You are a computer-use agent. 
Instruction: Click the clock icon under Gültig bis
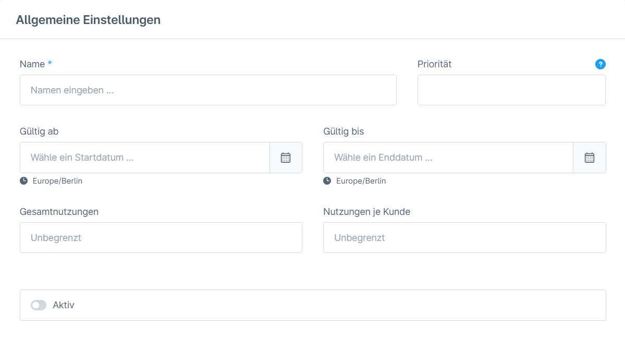[x=327, y=181]
